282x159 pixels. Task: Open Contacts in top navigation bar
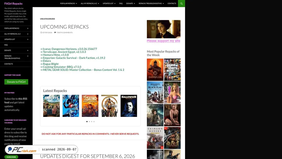click(x=172, y=3)
